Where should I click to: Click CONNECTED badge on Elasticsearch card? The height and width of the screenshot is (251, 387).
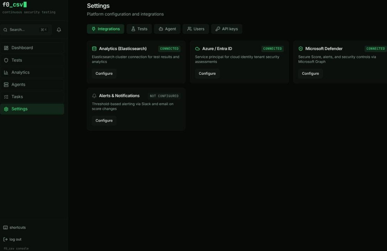pyautogui.click(x=169, y=49)
